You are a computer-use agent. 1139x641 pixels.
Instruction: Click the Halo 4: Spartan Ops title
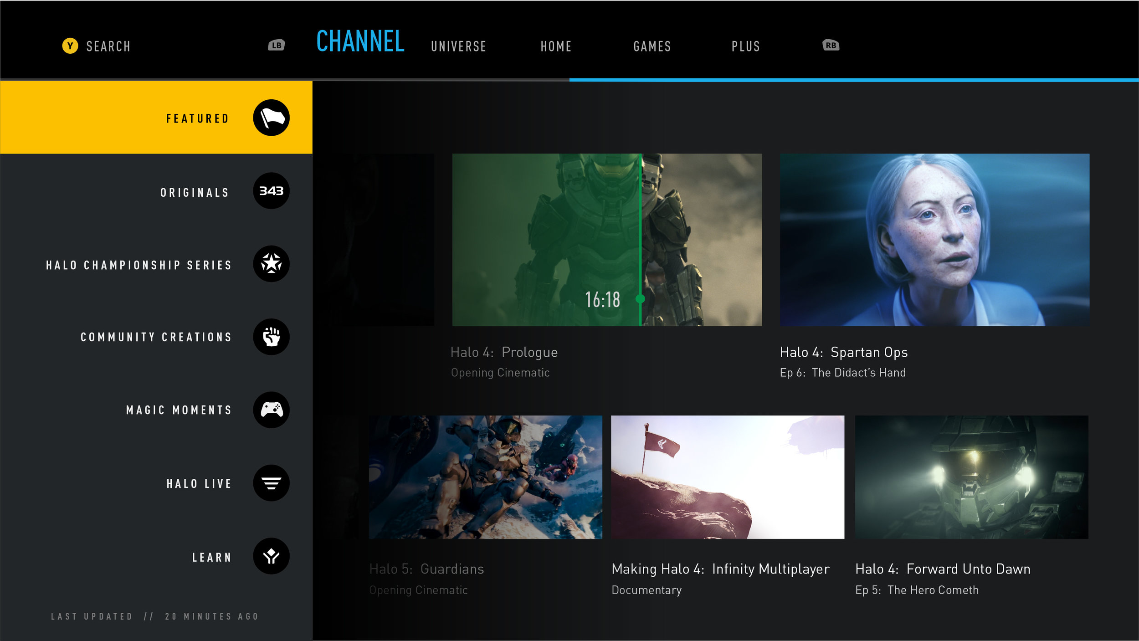coord(844,352)
